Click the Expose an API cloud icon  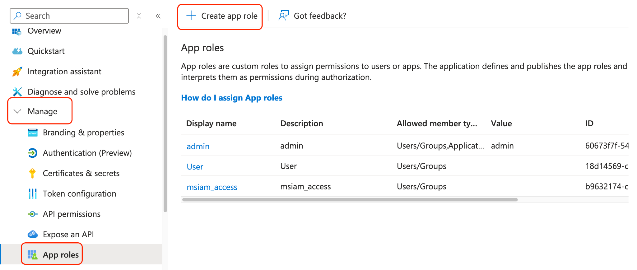coord(33,234)
